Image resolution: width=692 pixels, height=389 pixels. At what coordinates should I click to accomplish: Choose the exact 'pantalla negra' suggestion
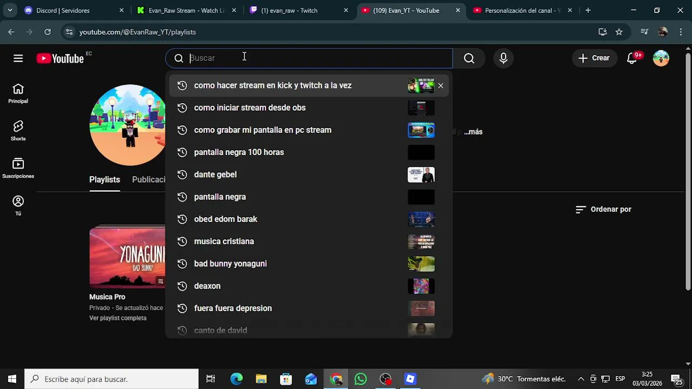pyautogui.click(x=309, y=197)
